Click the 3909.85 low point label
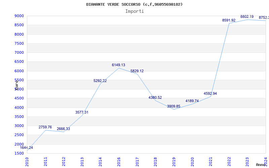This screenshot has height=168, width=269. 174,106
